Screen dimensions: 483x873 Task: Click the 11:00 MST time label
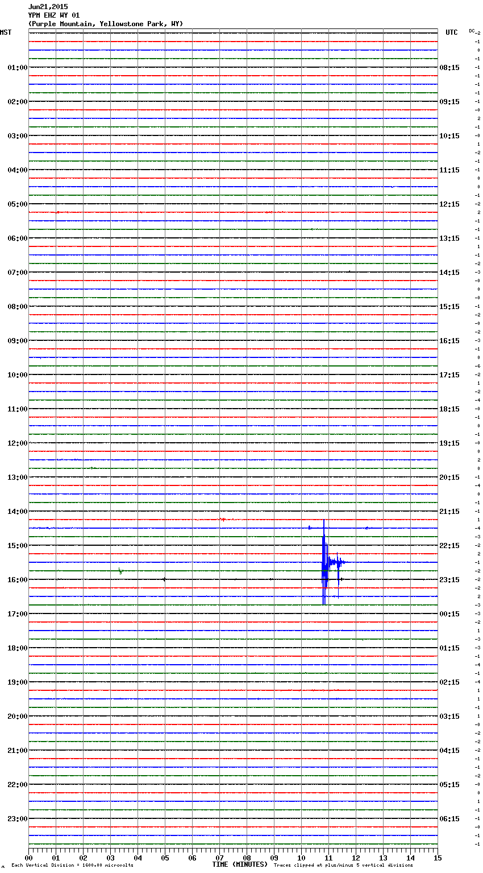pos(18,409)
